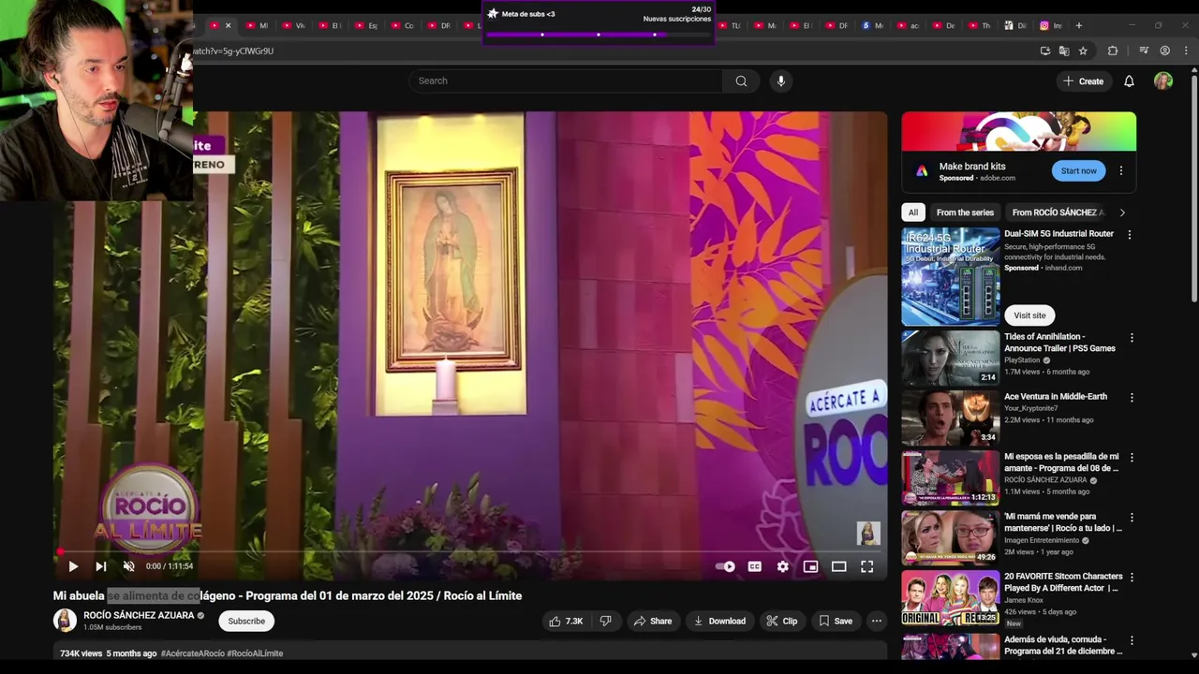Share the video via Share button
The height and width of the screenshot is (674, 1199).
pos(652,621)
